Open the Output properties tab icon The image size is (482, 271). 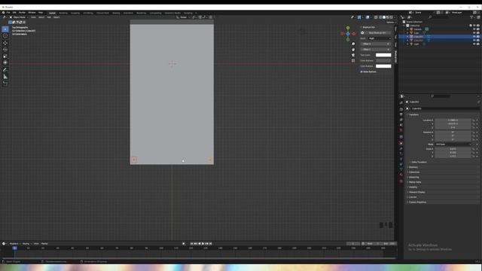[401, 114]
